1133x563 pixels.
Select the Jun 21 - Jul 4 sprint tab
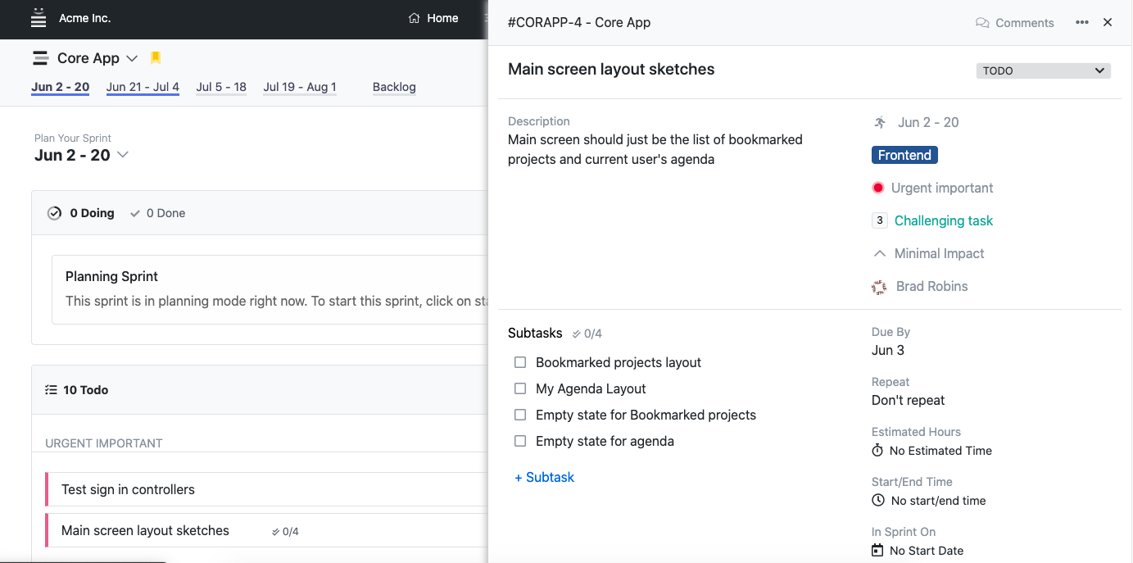pos(143,87)
